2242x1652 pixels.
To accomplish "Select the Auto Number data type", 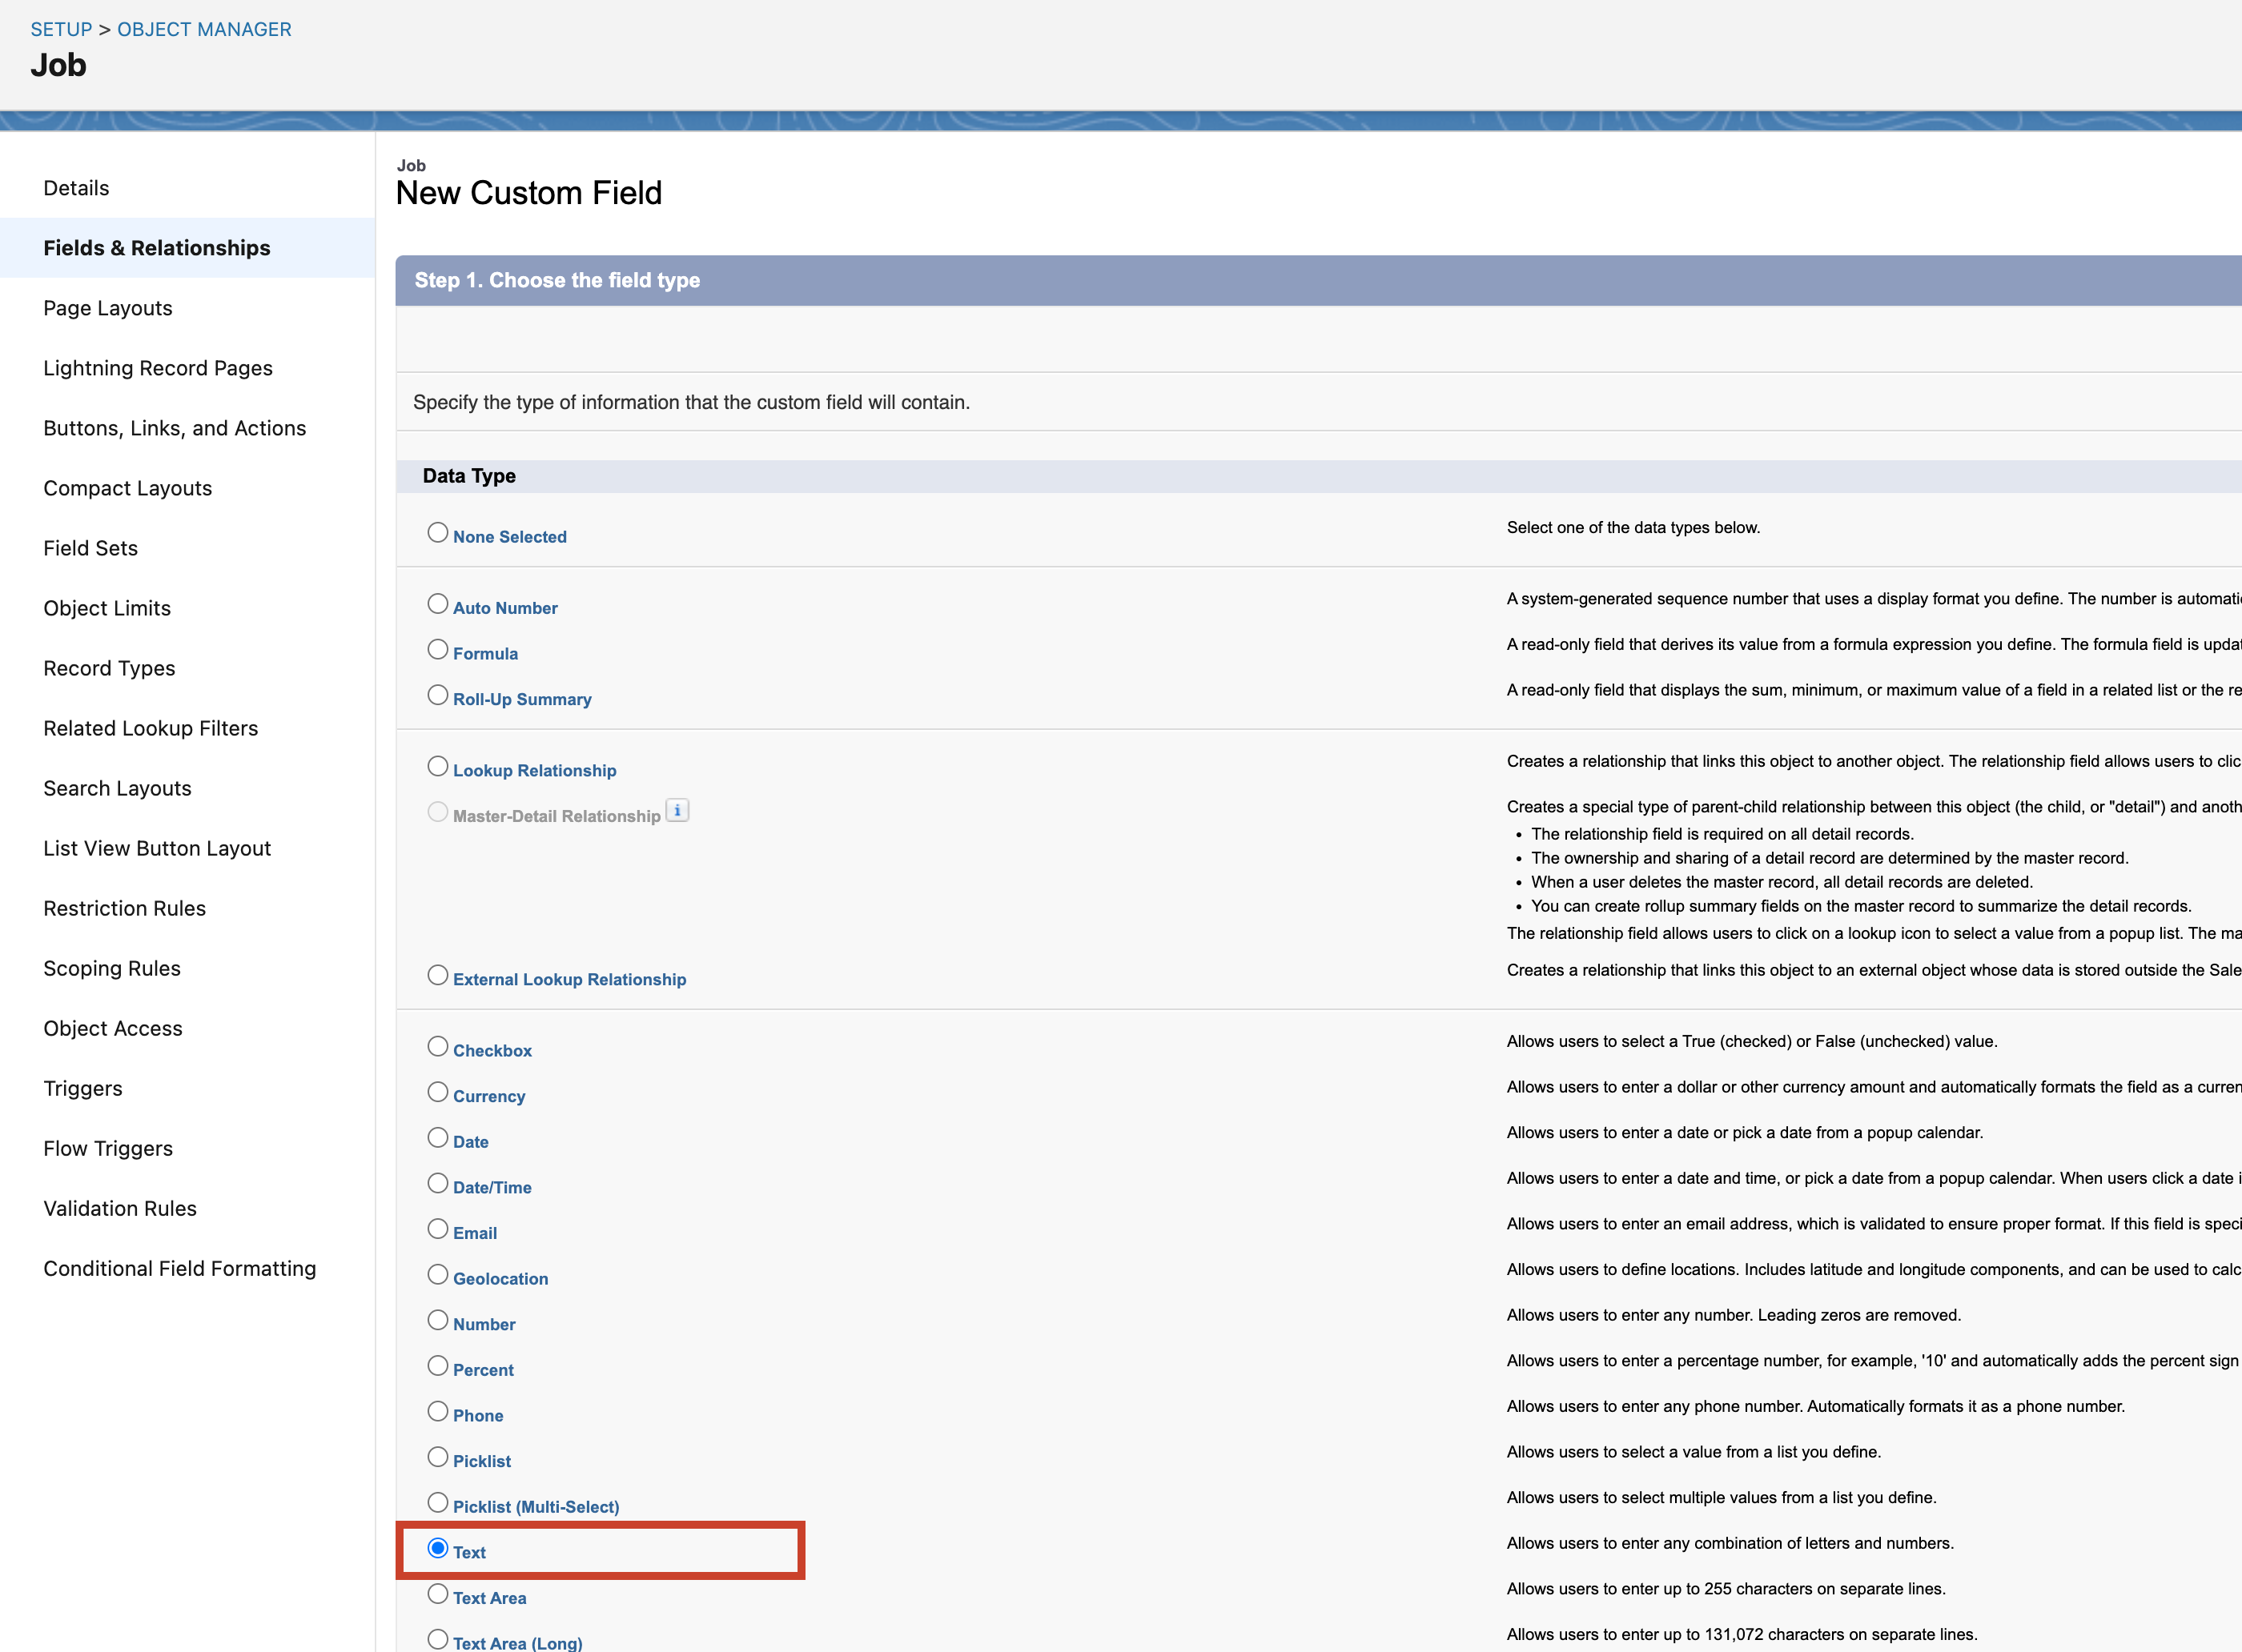I will [437, 603].
